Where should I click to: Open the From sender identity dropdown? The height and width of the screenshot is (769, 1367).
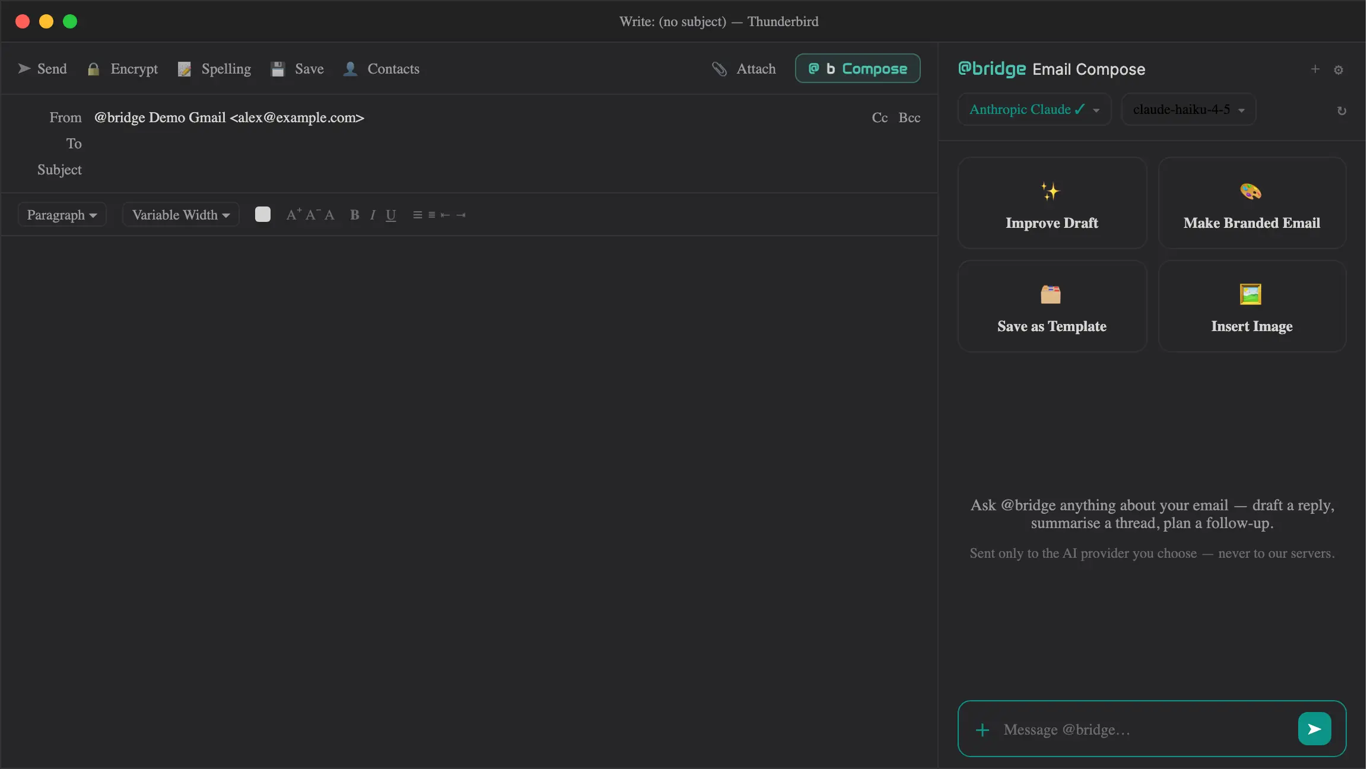[229, 117]
